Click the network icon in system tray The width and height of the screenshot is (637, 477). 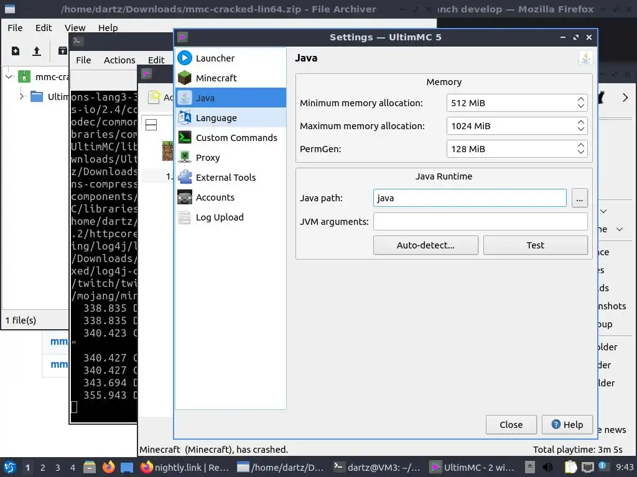pos(588,467)
